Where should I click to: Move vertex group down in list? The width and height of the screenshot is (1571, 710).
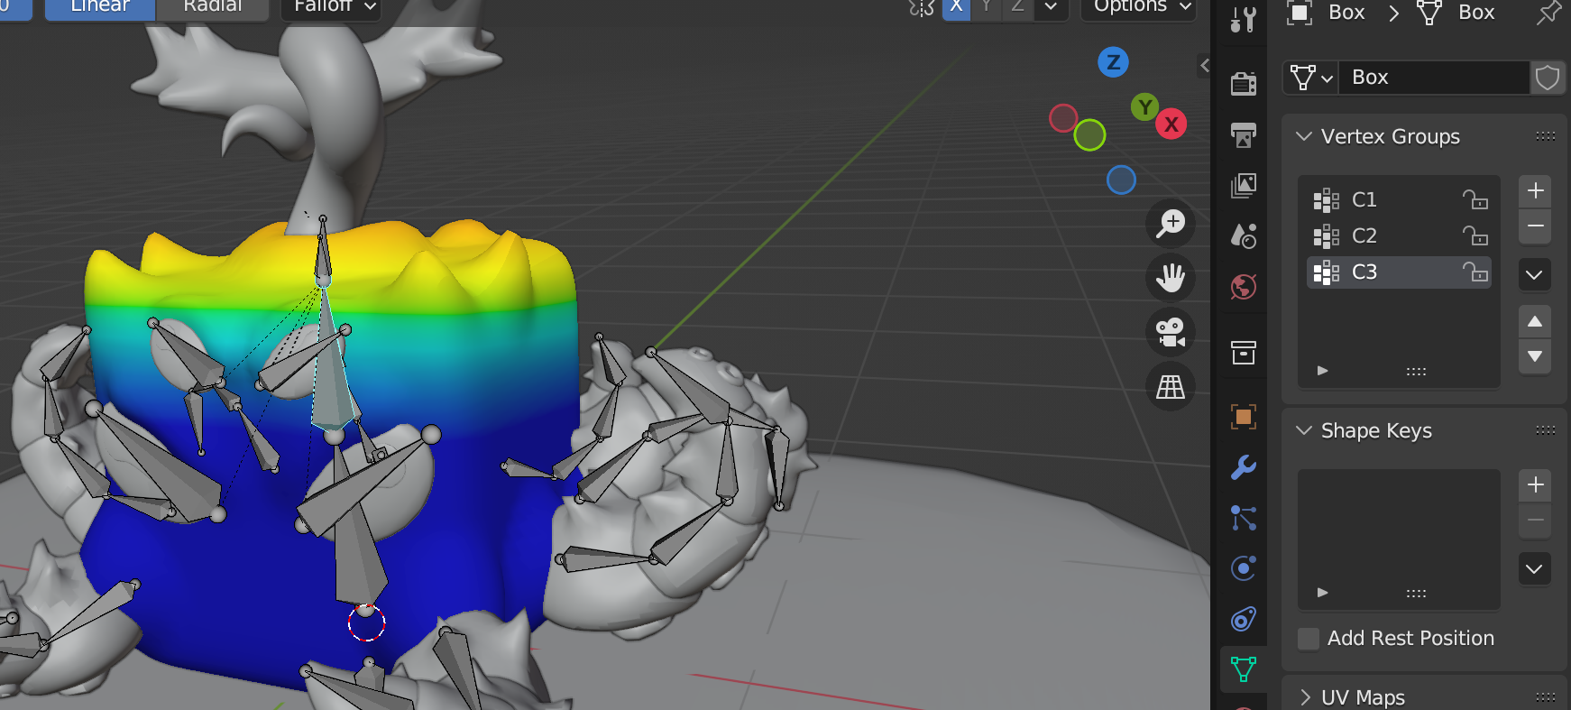tap(1535, 356)
